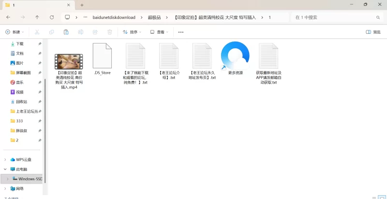Select the 【老王论坛介绍】.txt file
The image size is (387, 199).
click(169, 61)
